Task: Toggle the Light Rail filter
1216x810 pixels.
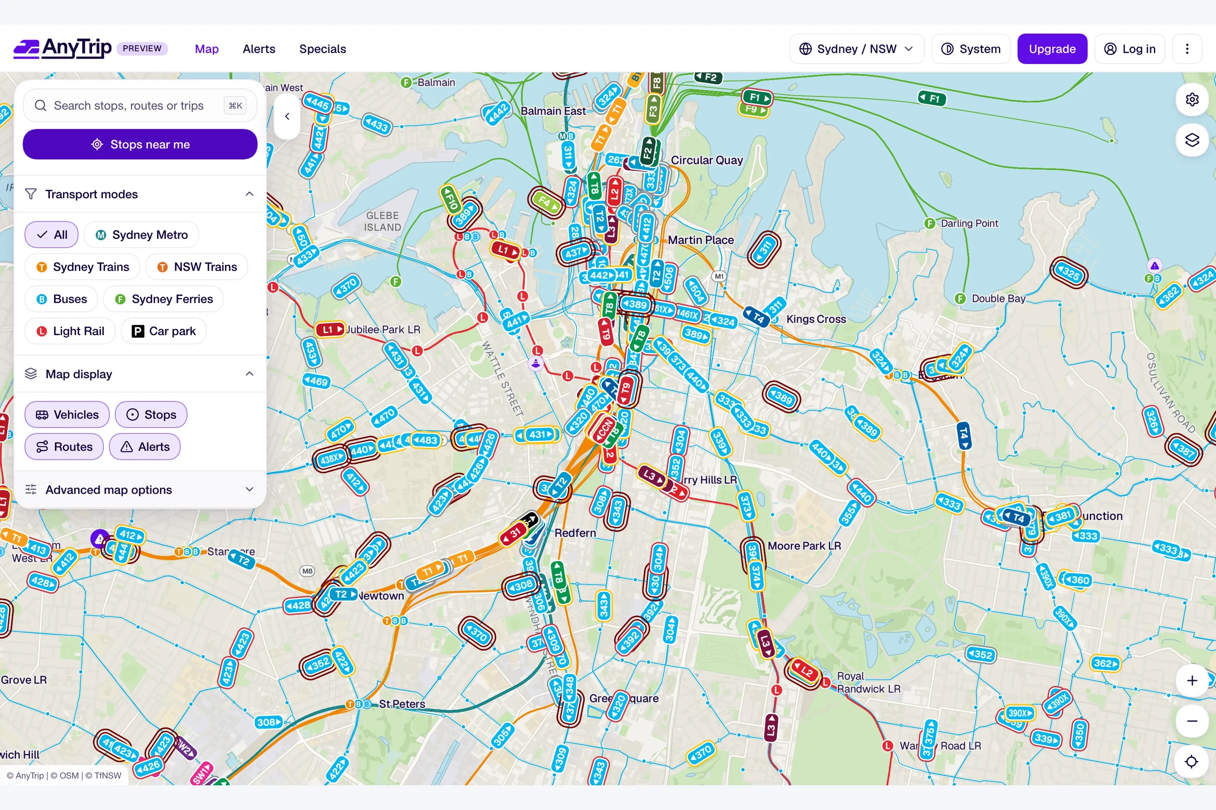Action: click(70, 331)
